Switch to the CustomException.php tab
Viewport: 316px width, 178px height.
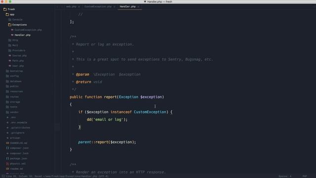[98, 6]
